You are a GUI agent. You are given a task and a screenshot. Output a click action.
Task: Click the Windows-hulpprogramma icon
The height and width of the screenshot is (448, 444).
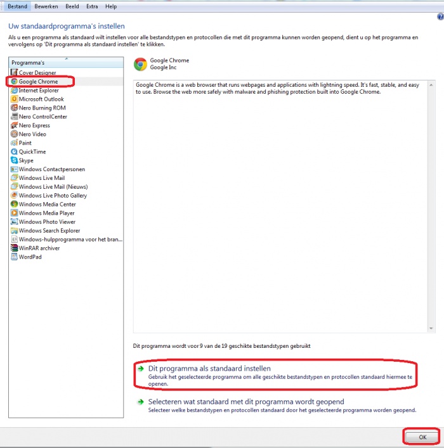point(14,239)
